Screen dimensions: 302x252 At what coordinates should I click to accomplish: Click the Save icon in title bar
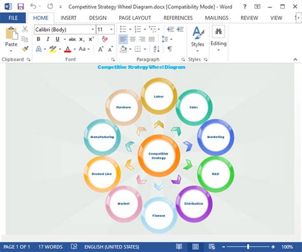[x=20, y=6]
